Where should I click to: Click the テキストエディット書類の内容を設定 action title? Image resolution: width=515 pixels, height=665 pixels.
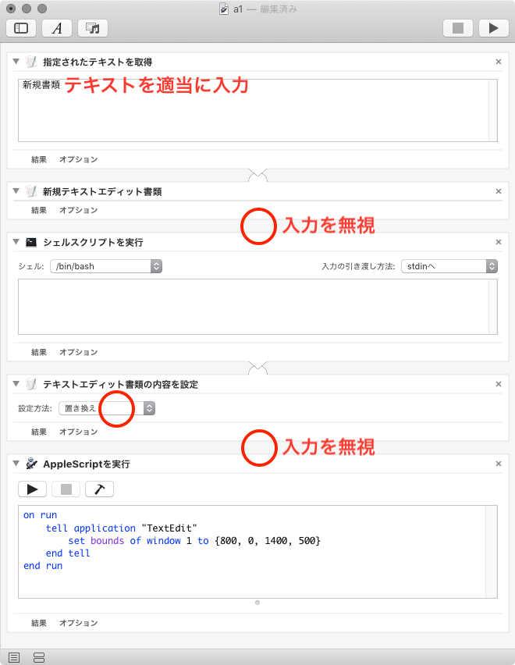coord(120,385)
